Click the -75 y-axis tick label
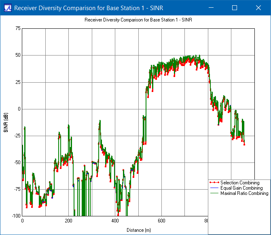Viewport: 271px width, 235px height. coord(17,189)
